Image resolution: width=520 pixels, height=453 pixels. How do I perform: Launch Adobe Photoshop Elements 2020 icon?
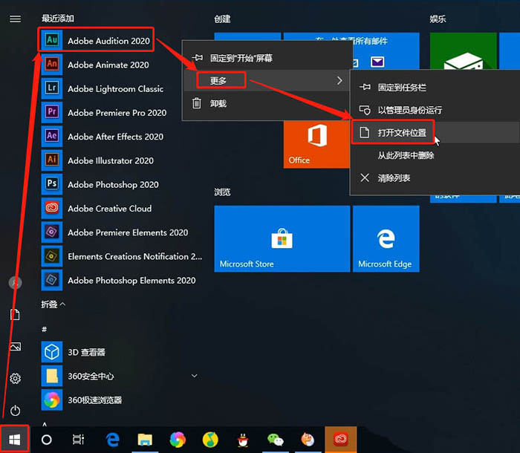(x=52, y=280)
